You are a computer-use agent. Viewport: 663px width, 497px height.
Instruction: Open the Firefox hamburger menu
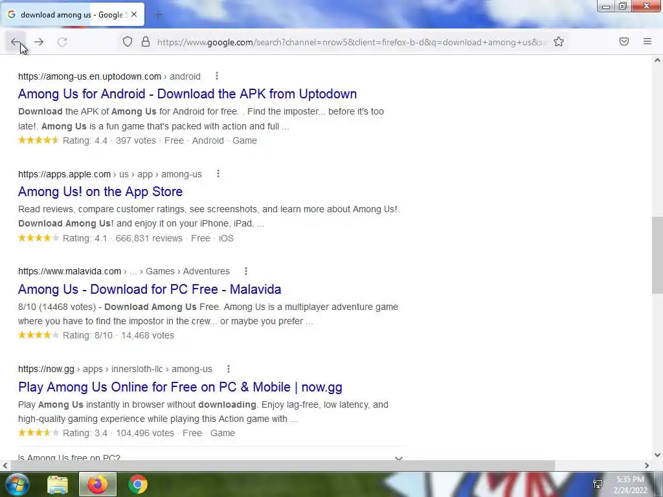click(647, 41)
